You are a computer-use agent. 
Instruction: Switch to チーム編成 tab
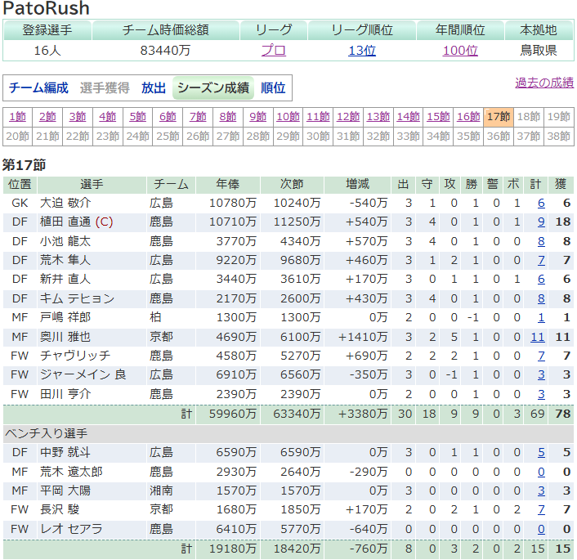(x=38, y=88)
